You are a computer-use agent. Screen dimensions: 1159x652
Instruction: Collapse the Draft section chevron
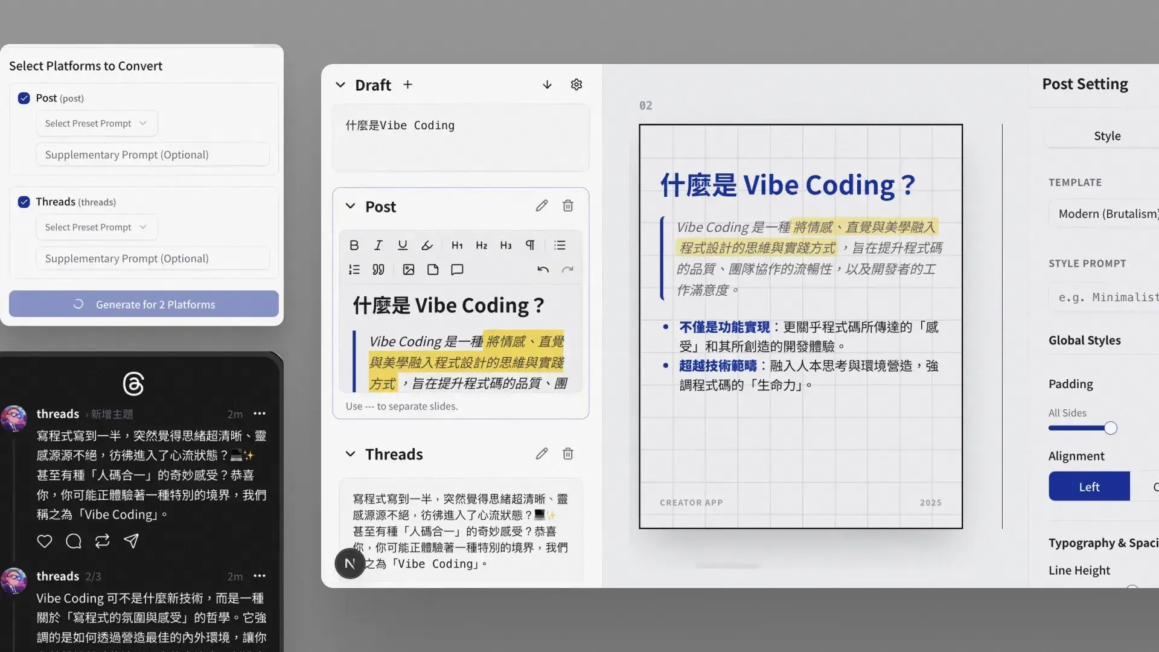pos(340,85)
